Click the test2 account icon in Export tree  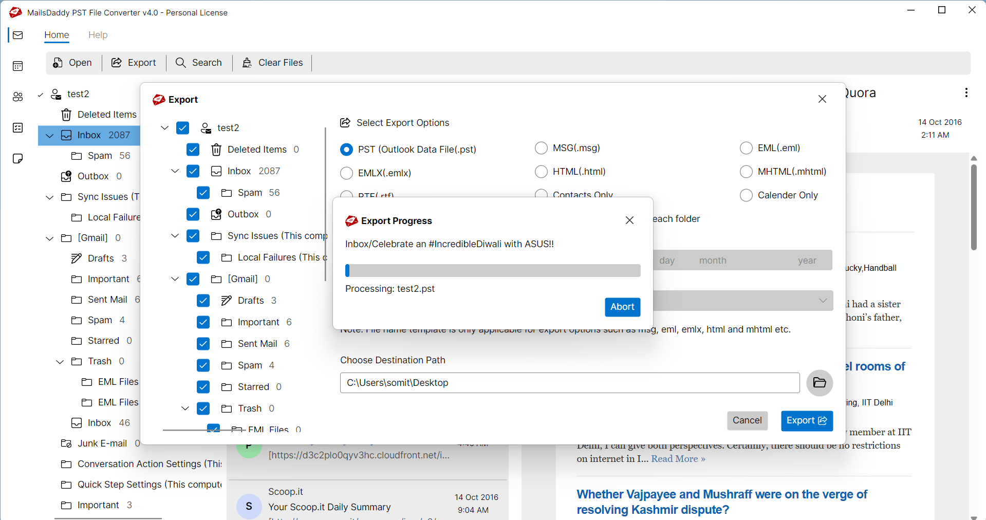pyautogui.click(x=206, y=128)
